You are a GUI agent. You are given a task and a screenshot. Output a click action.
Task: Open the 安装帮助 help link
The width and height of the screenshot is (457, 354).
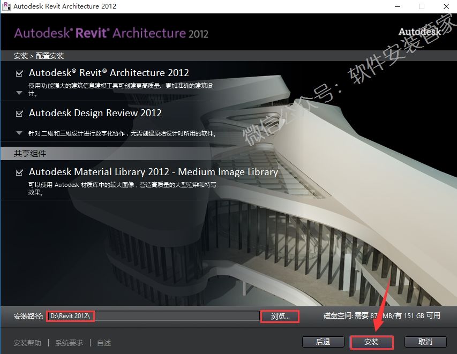(27, 343)
